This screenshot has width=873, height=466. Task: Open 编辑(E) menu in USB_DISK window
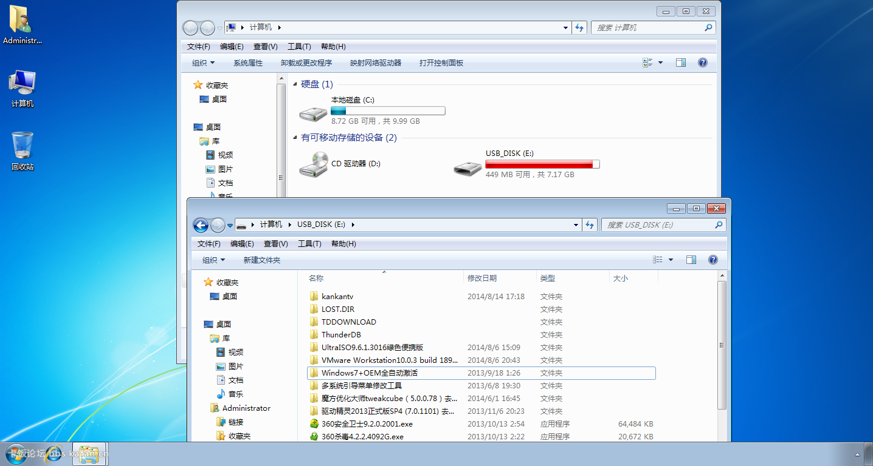click(x=242, y=244)
